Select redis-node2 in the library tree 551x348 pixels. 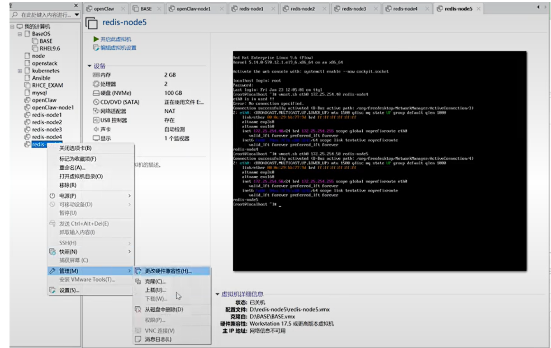point(47,122)
